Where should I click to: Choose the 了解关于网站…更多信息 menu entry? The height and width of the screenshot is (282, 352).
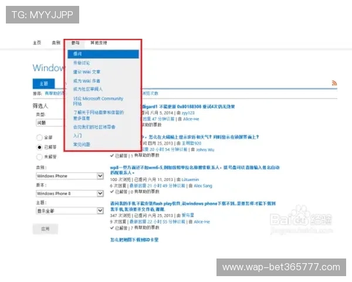[x=99, y=115]
